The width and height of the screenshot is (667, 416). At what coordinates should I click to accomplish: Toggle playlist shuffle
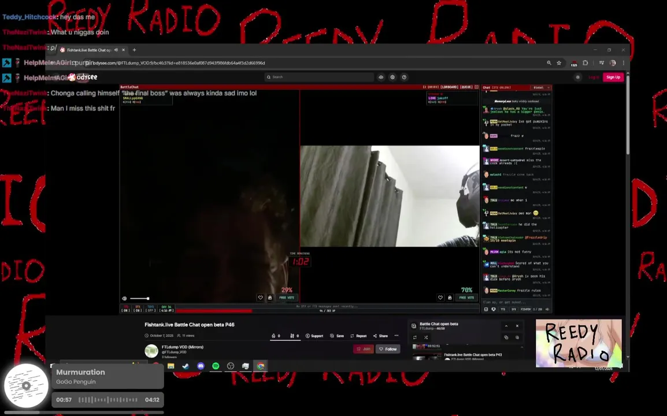point(426,337)
